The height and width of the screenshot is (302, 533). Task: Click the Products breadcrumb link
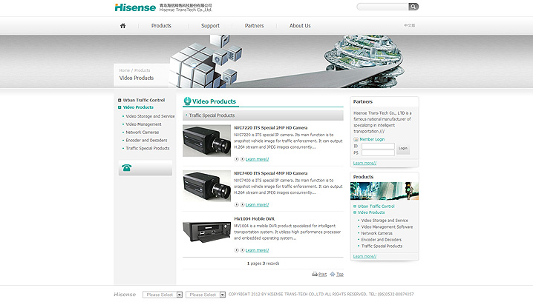(x=142, y=70)
